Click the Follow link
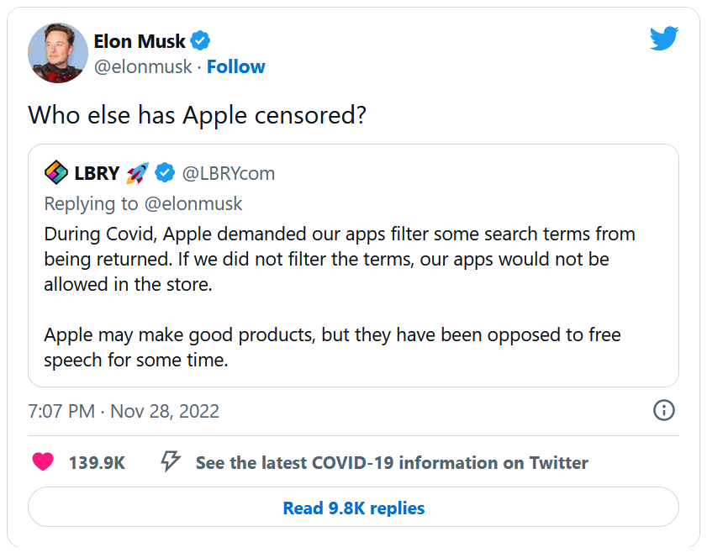Viewport: 707px width, 558px height. [235, 67]
